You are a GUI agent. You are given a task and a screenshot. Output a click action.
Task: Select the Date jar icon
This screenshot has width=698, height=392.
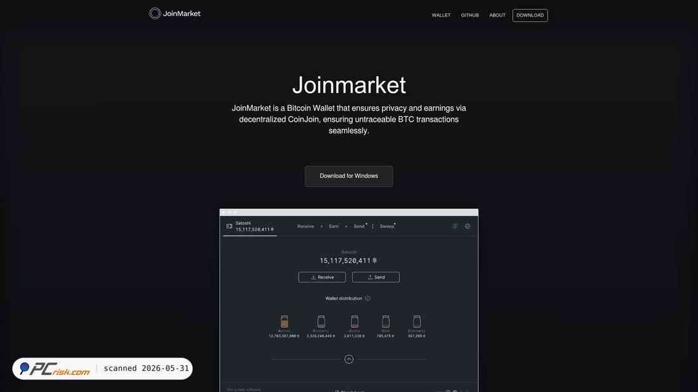click(386, 321)
